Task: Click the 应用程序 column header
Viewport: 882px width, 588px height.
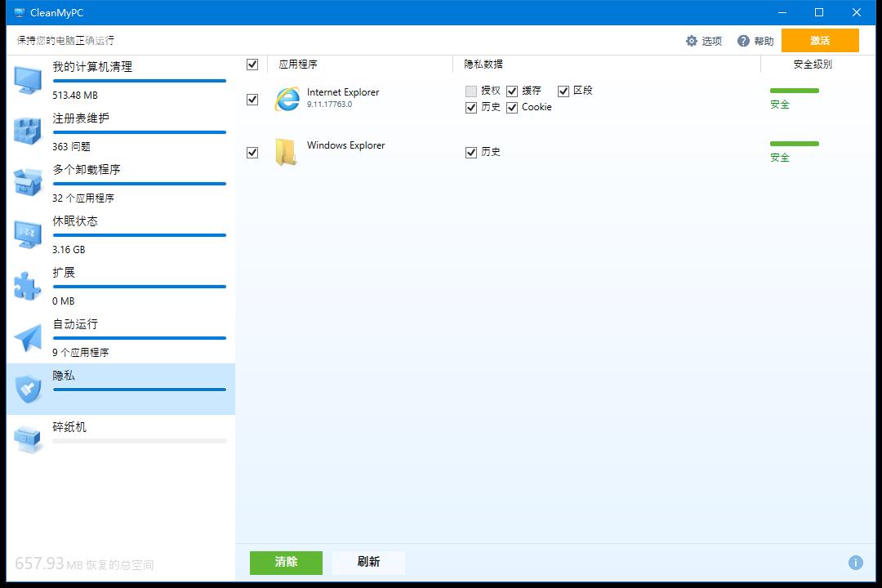Action: pos(298,65)
